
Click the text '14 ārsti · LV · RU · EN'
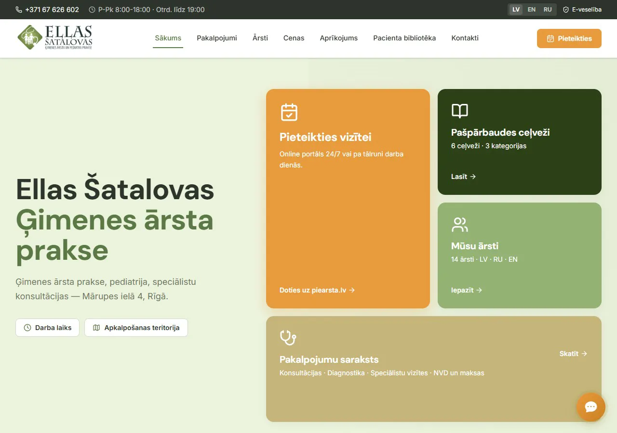(x=484, y=259)
